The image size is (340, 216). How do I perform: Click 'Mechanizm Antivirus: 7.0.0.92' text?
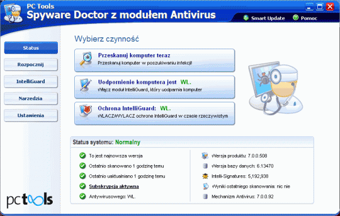pos(243,197)
